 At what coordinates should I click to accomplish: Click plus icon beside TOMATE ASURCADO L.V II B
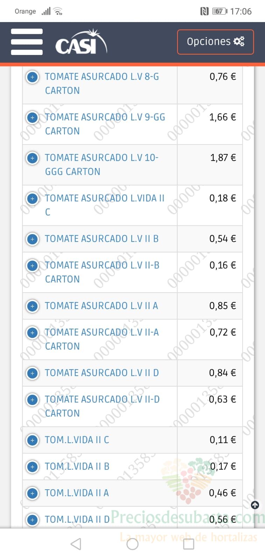tap(33, 239)
